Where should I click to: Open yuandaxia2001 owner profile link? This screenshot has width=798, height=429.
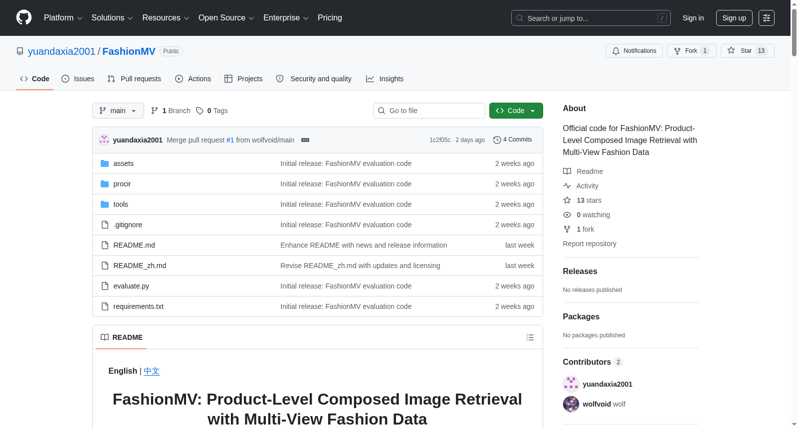[x=61, y=51]
